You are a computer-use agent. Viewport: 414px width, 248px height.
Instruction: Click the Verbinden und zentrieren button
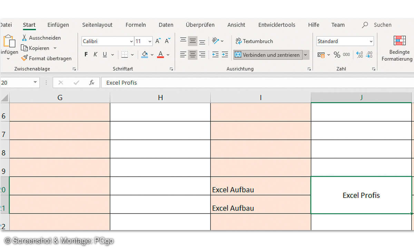point(267,55)
